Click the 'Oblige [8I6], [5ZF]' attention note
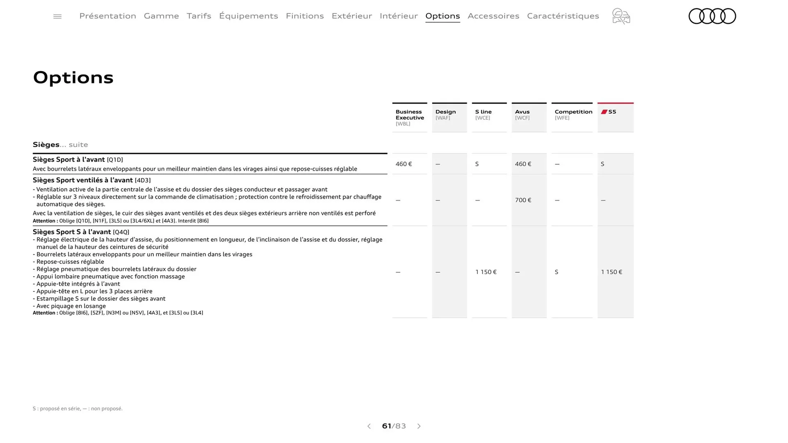The height and width of the screenshot is (443, 788). click(118, 313)
